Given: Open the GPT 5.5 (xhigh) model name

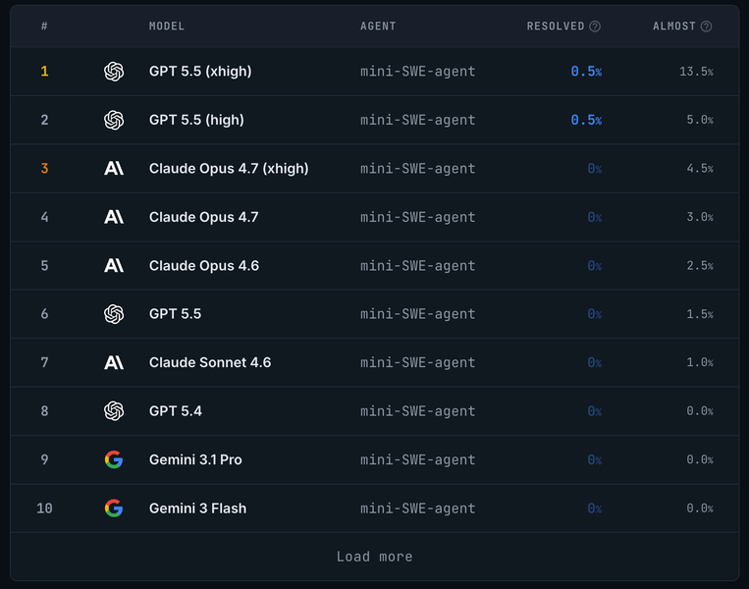Looking at the screenshot, I should coord(200,72).
